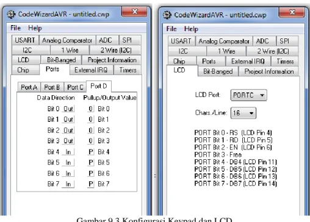This screenshot has height=222, width=310.
Task: Close the right CodeWizardAVR window
Action: tap(292, 12)
